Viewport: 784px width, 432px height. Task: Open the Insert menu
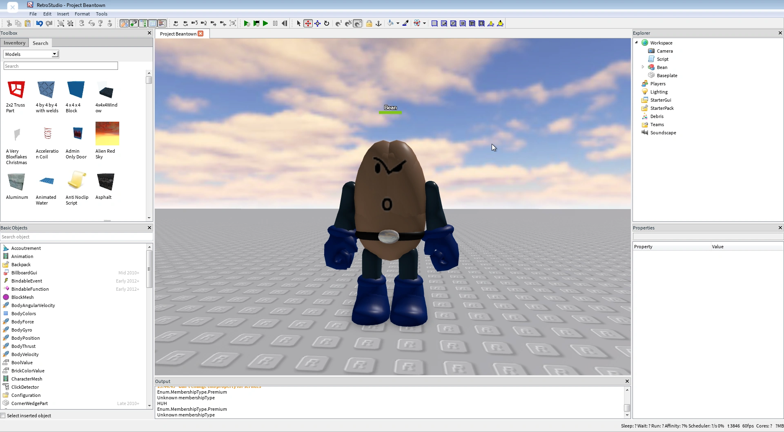click(x=63, y=14)
